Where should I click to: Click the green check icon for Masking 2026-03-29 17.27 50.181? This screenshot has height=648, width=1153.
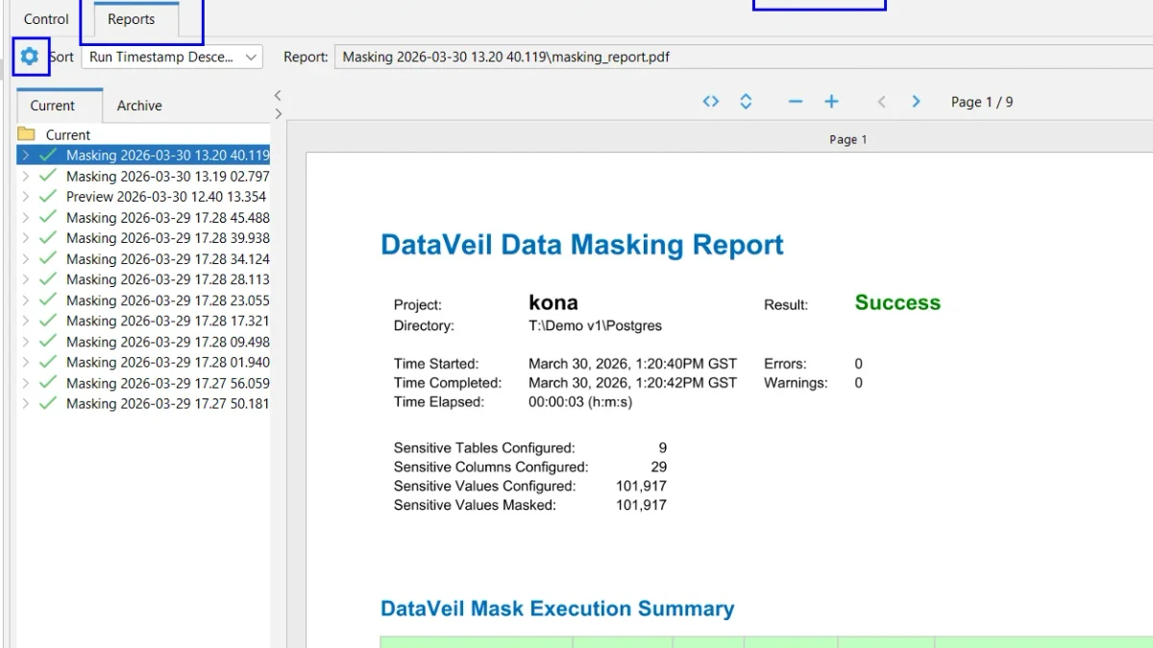click(x=48, y=403)
